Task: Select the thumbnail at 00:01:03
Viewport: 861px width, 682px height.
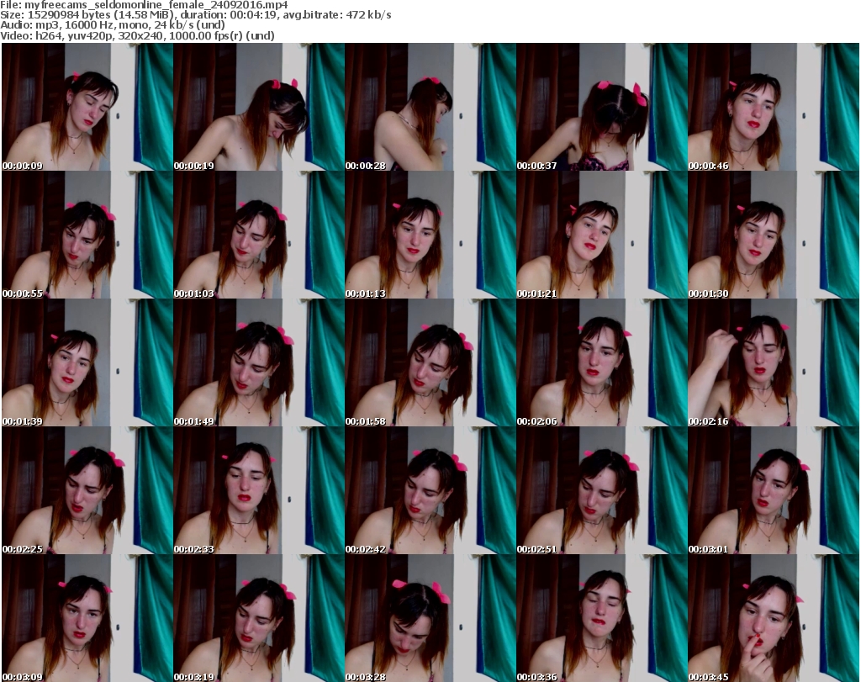Action: pos(258,235)
